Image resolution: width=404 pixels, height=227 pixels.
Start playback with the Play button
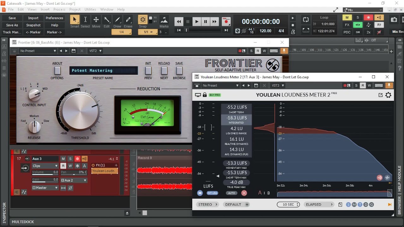197,21
